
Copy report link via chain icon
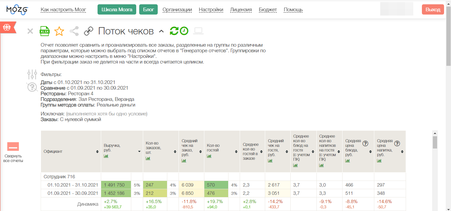(x=89, y=31)
